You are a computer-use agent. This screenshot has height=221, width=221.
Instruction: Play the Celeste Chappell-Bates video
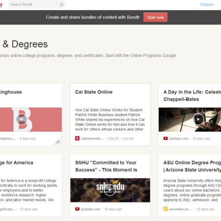tap(198, 119)
